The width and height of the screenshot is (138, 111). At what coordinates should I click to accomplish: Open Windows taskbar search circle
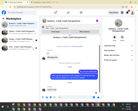pyautogui.click(x=8, y=107)
